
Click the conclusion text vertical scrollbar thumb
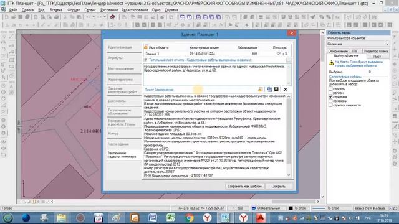click(x=289, y=131)
